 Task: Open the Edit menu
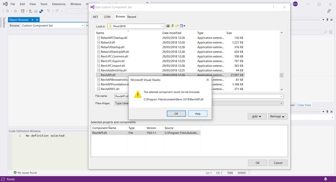coord(22,4)
